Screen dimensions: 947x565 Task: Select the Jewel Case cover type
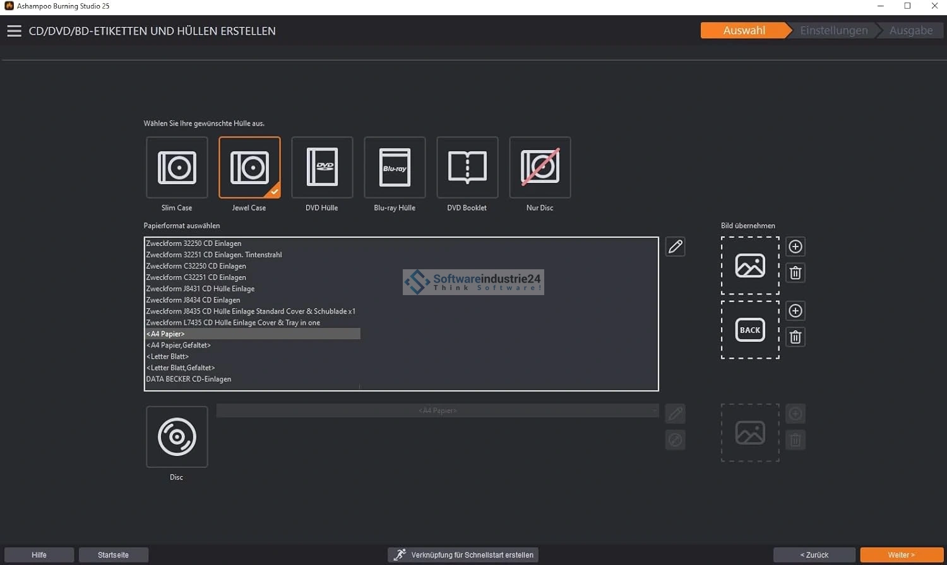click(x=249, y=168)
